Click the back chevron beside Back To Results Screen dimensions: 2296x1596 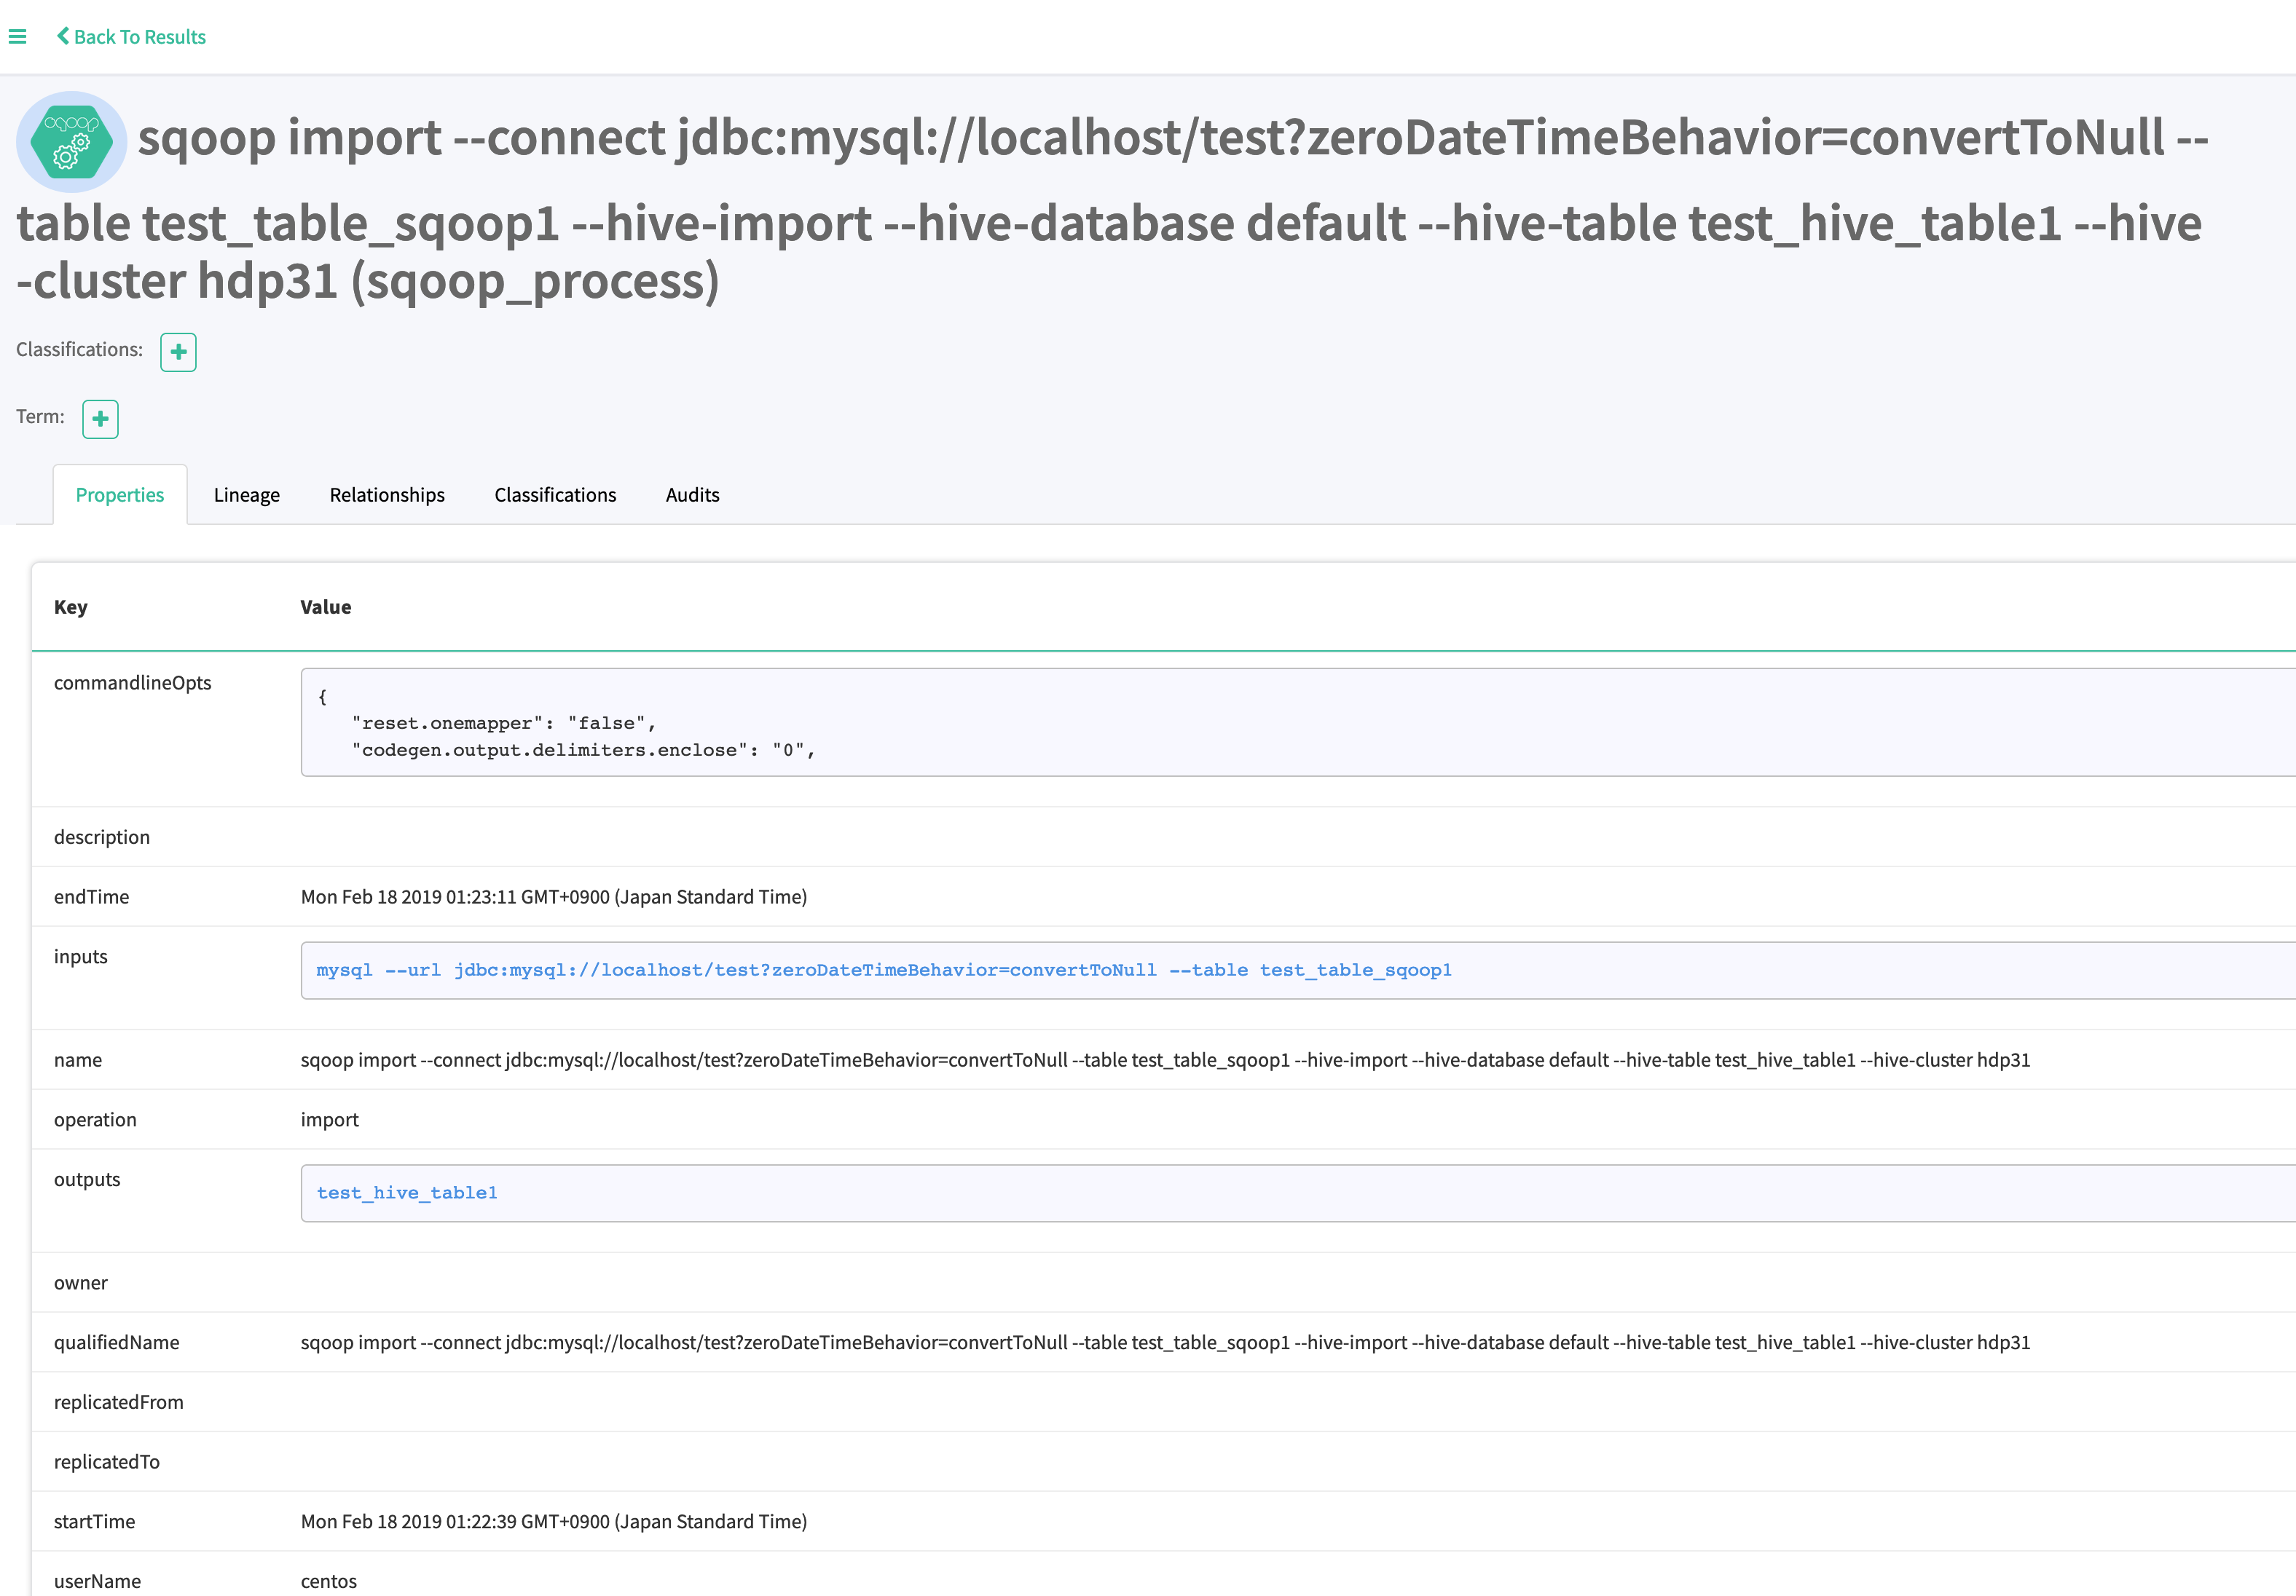tap(63, 36)
